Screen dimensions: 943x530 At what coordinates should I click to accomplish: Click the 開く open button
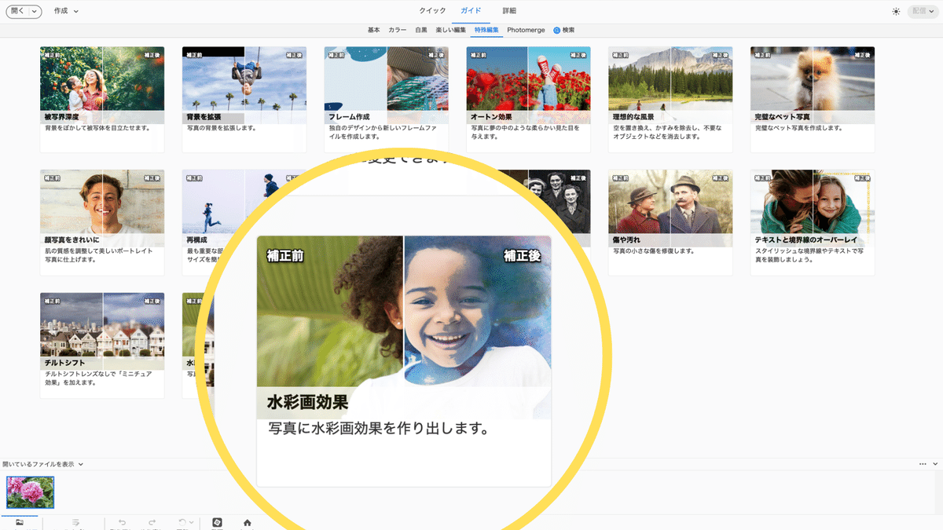coord(17,11)
